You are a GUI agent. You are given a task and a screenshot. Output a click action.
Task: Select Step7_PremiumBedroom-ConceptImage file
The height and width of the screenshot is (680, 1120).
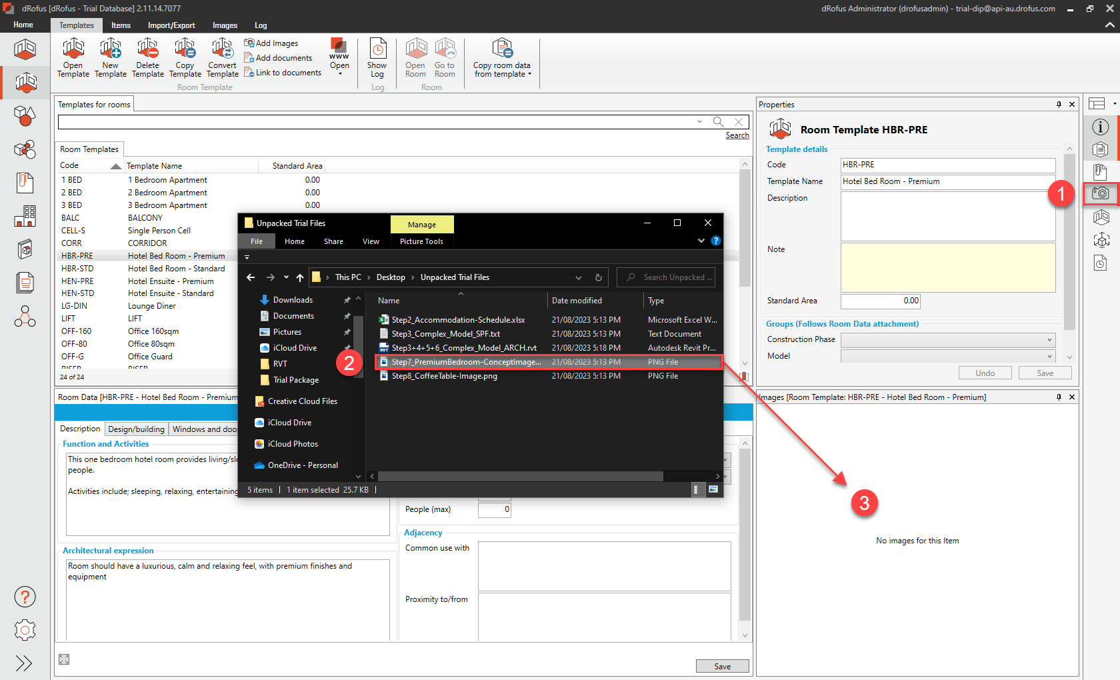(465, 362)
